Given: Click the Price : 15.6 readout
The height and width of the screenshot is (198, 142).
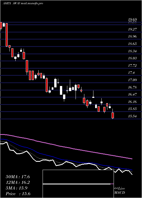Looking at the screenshot, I should pos(18,194).
